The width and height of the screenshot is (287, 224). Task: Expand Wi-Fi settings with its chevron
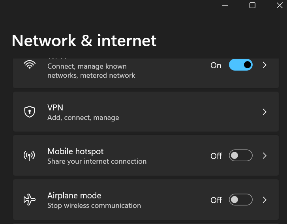pyautogui.click(x=265, y=65)
